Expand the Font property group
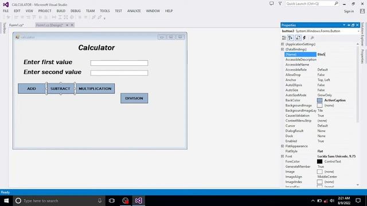 [x=283, y=156]
